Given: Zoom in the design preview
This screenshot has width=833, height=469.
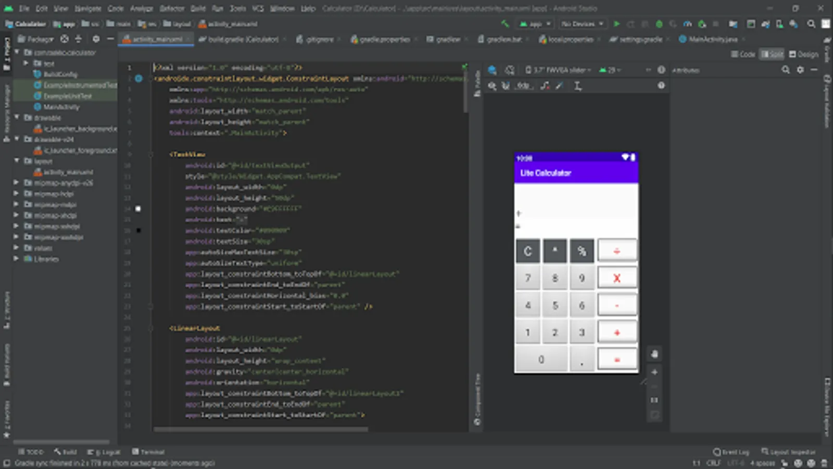Looking at the screenshot, I should pos(654,372).
